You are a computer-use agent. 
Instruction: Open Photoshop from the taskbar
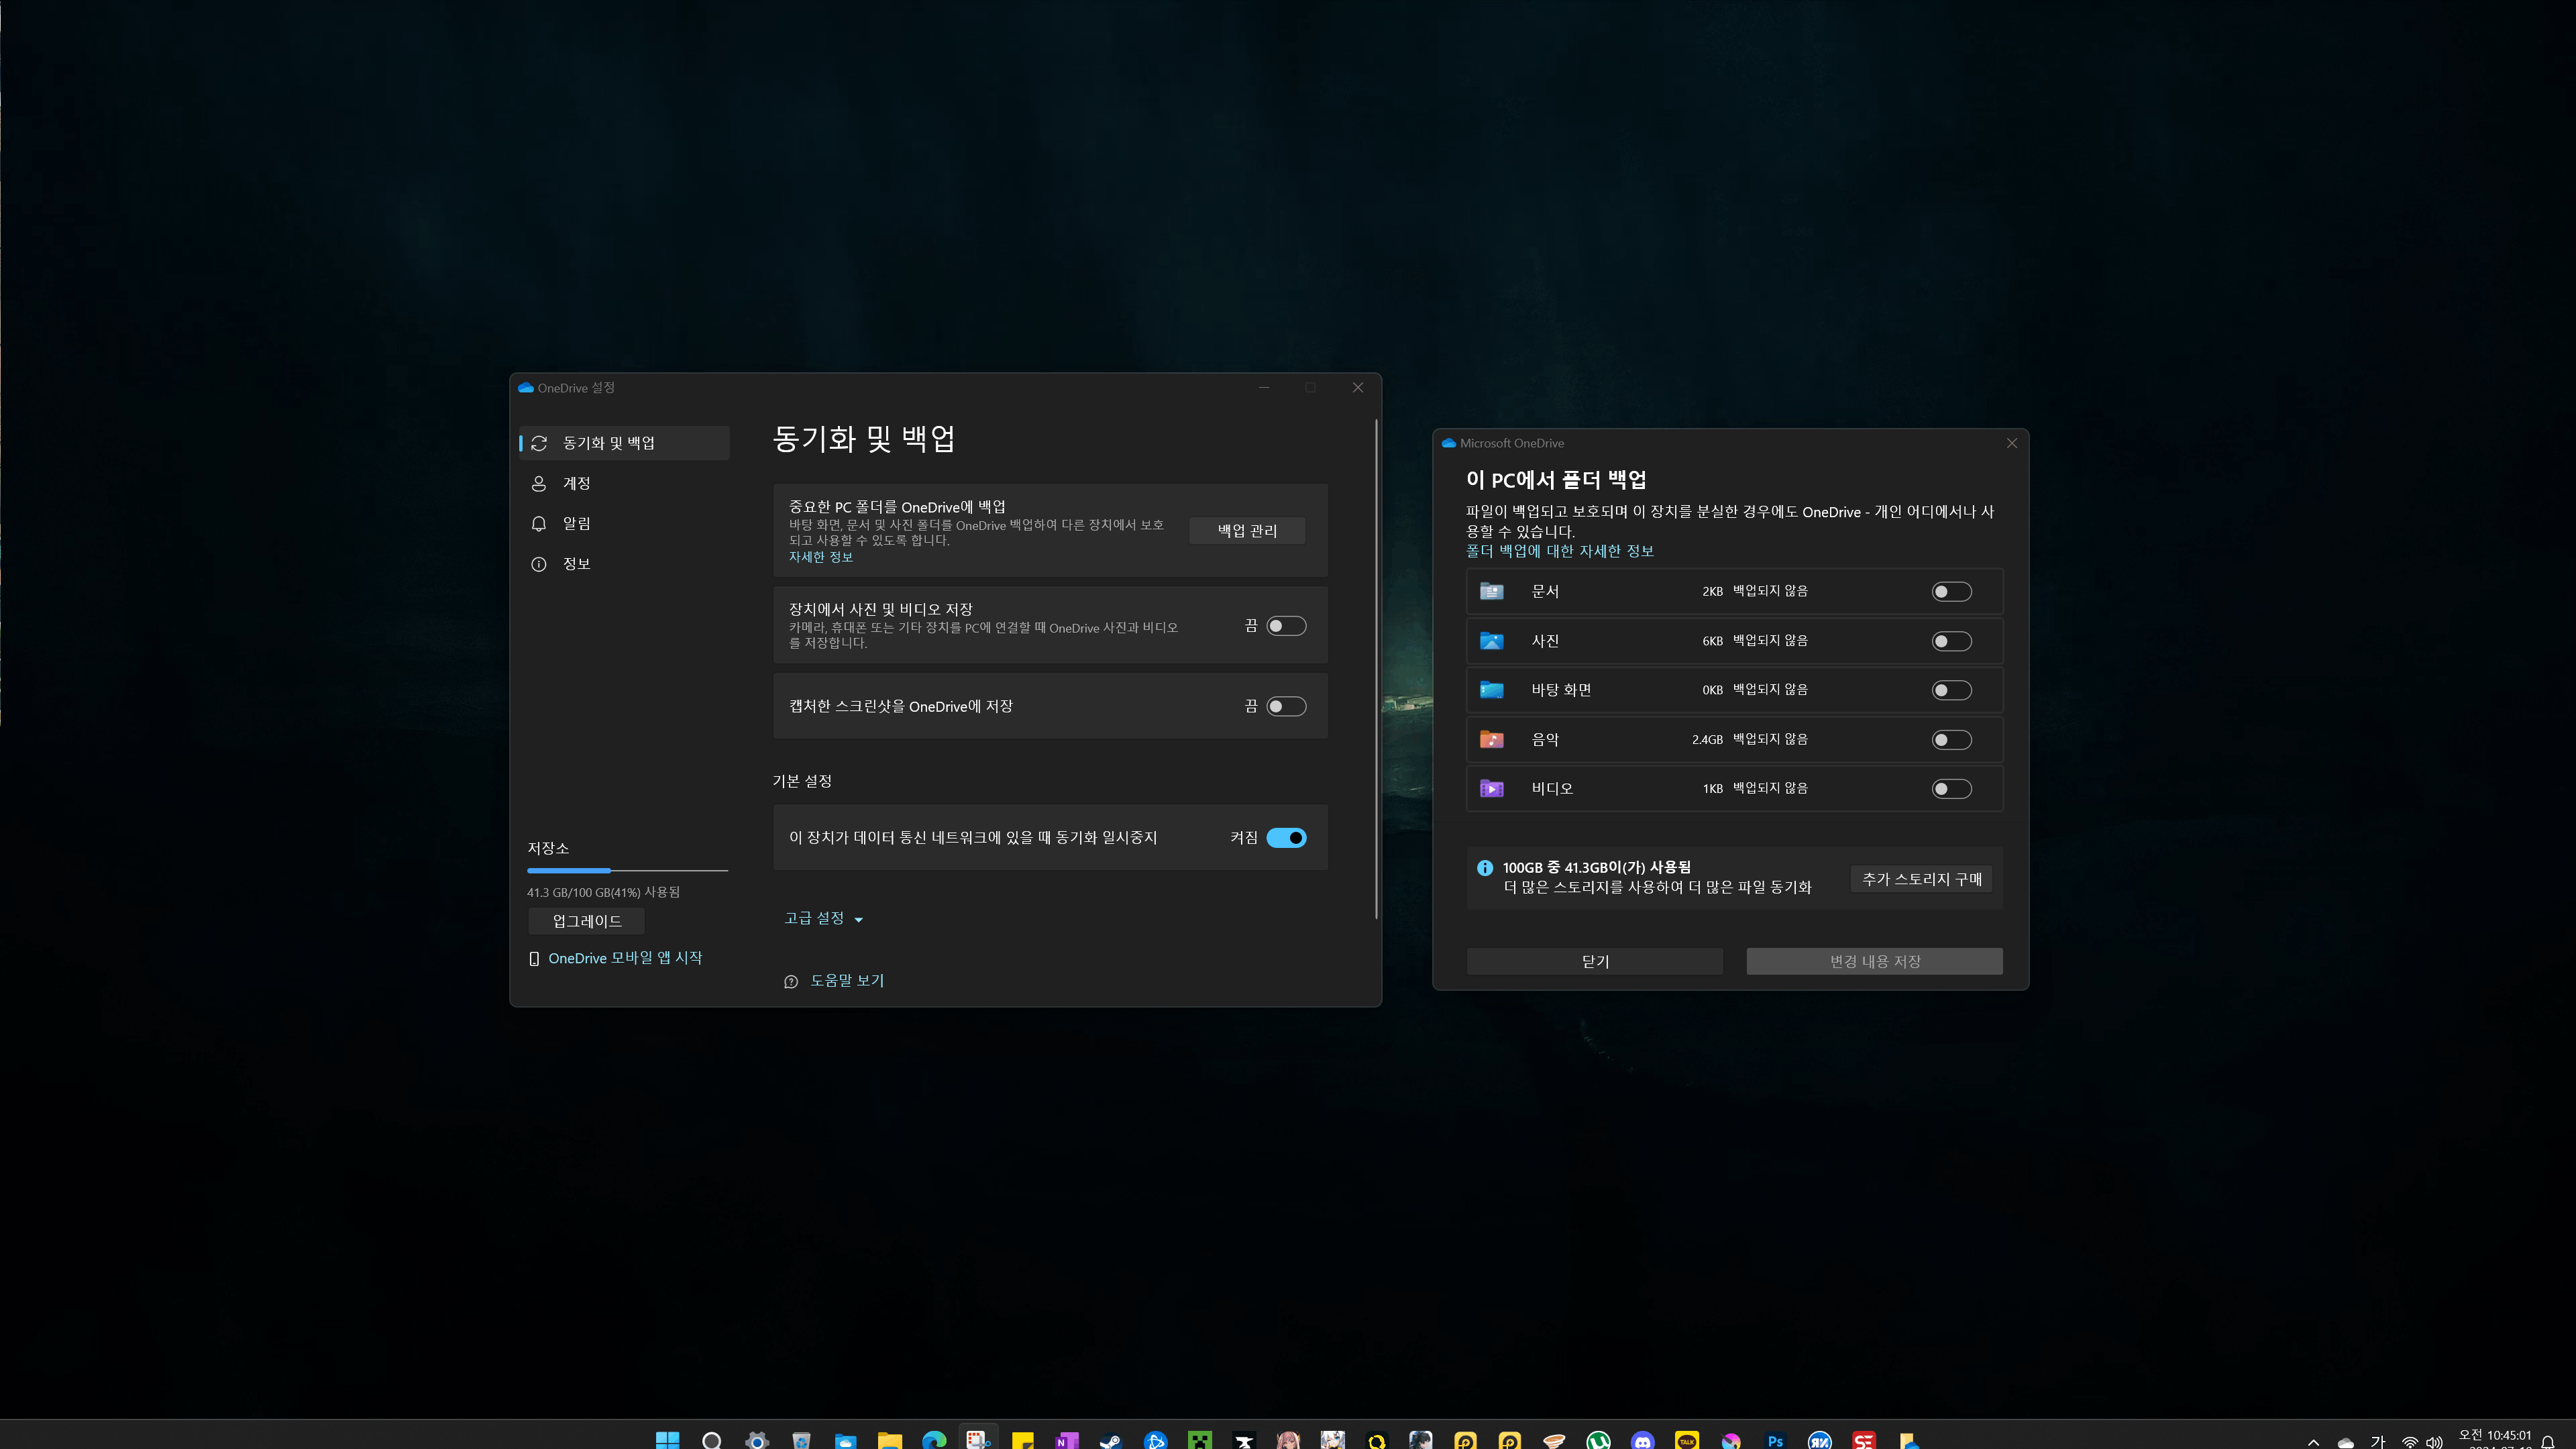point(1775,1440)
